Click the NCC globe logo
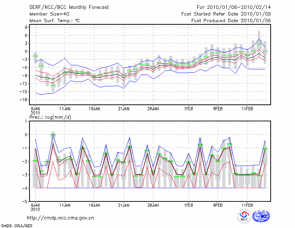 261,216
